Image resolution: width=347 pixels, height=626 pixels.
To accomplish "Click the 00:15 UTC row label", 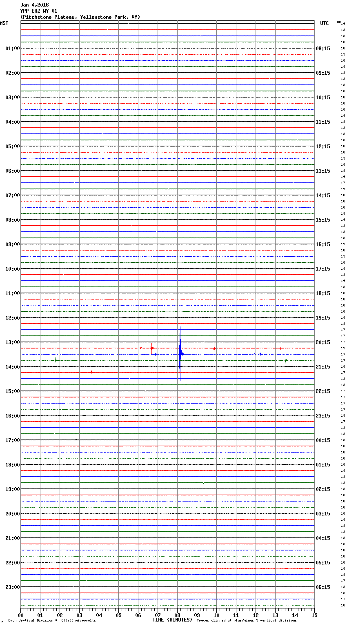I will click(x=323, y=440).
